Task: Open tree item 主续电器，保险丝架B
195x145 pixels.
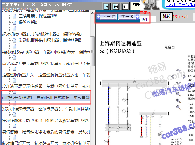Action: [x=38, y=16]
